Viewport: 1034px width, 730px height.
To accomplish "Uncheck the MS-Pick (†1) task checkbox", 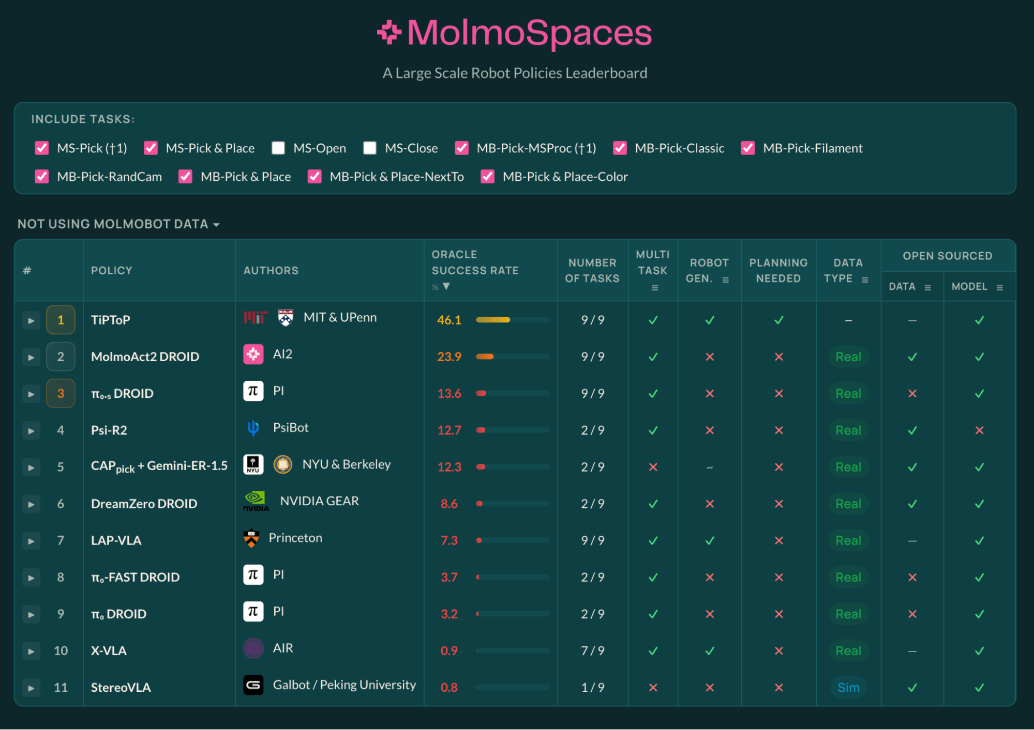I will 42,148.
